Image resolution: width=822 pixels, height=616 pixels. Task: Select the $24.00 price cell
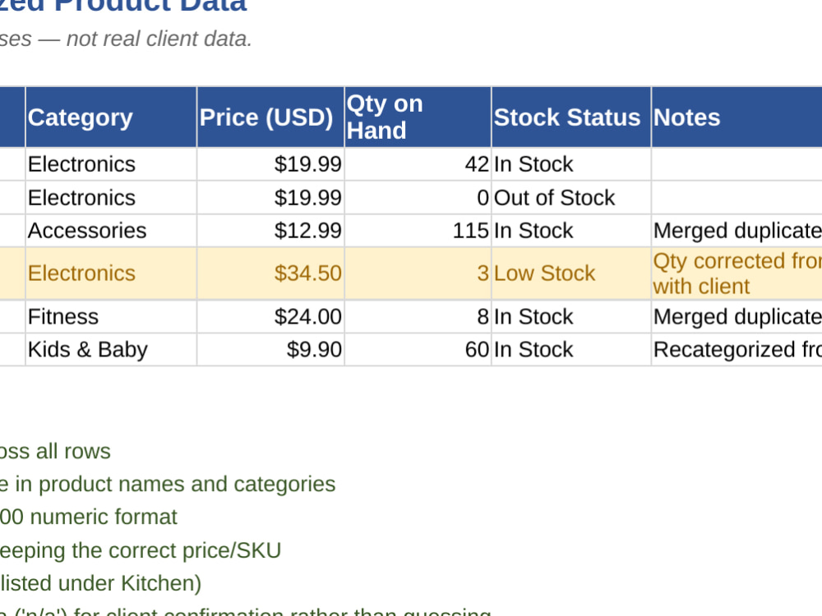point(270,316)
